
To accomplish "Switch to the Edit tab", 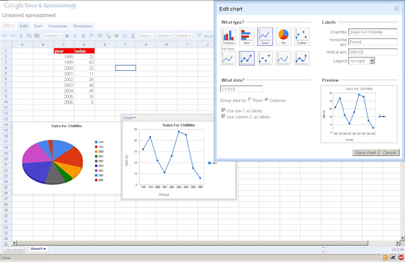I will [24, 26].
